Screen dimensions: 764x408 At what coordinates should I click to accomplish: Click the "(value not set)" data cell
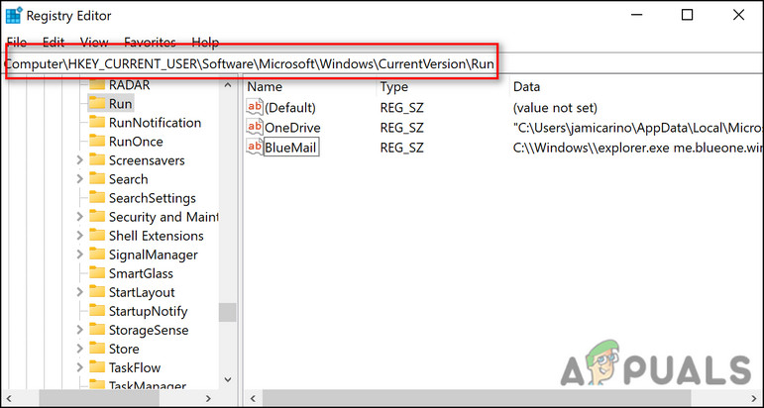tap(555, 108)
